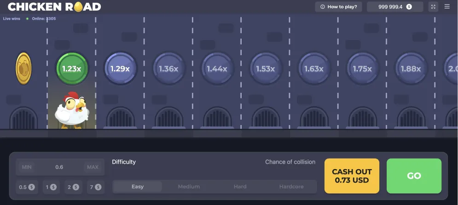458x205 pixels.
Task: Click the 1.36x multiplier coin
Action: (169, 68)
